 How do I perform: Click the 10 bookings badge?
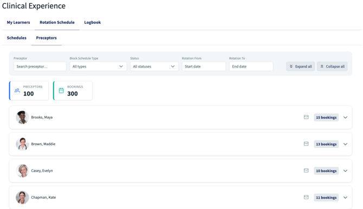click(326, 171)
